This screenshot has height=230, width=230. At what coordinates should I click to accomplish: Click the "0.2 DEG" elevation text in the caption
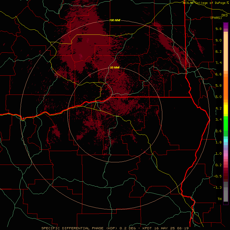point(128,228)
